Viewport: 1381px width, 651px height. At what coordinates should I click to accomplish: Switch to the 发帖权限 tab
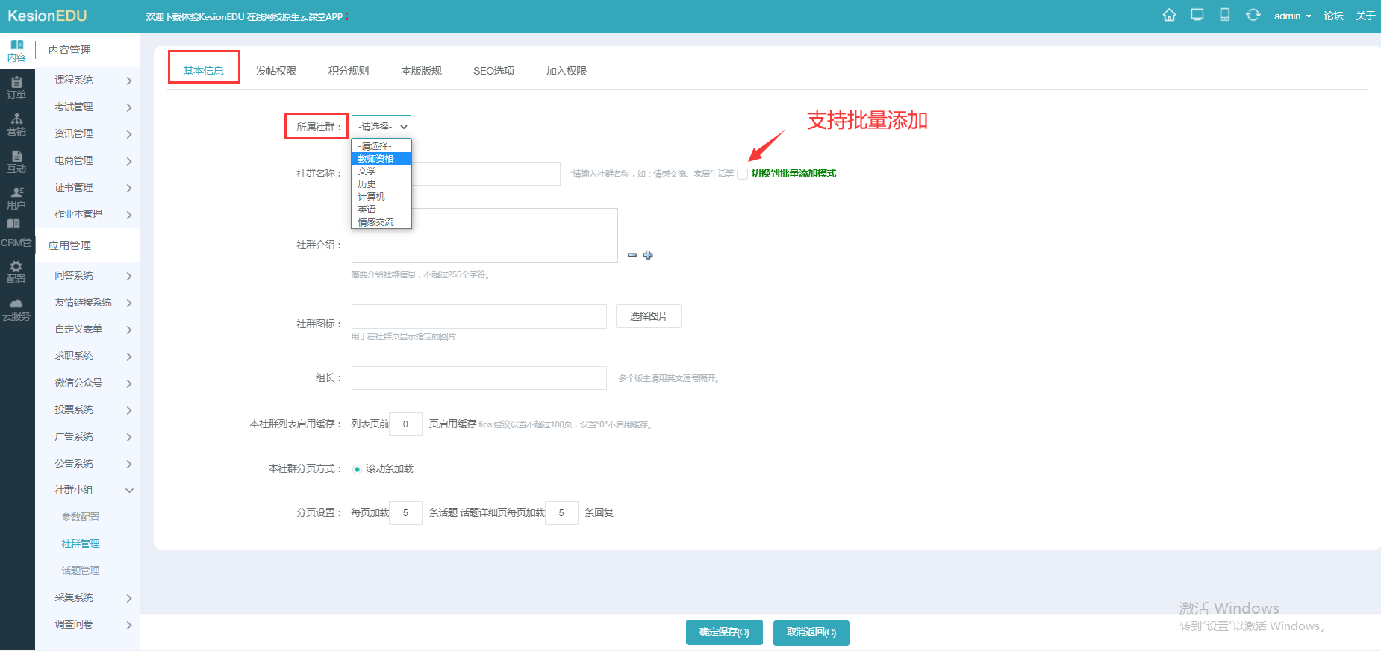276,71
